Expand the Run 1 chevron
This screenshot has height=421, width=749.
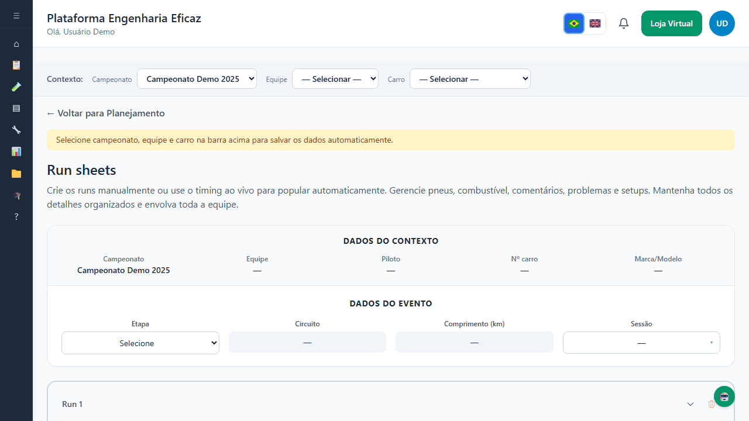click(x=690, y=404)
